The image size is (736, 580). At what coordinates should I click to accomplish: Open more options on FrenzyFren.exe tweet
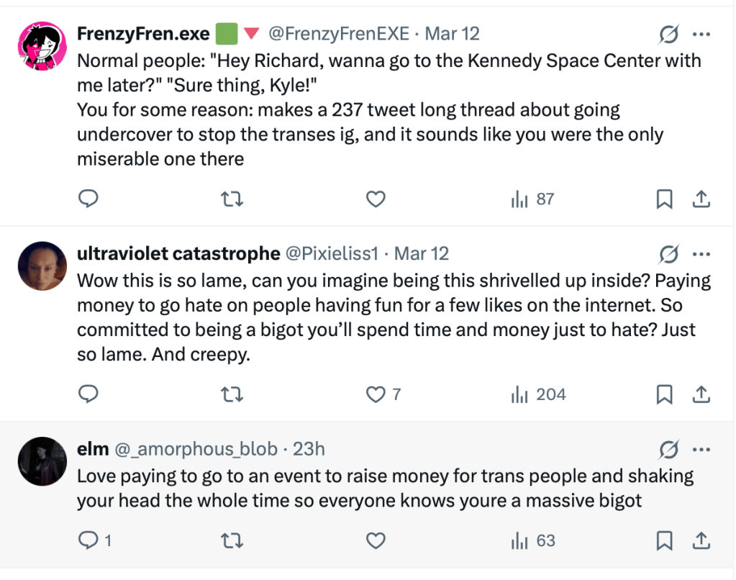coord(701,34)
